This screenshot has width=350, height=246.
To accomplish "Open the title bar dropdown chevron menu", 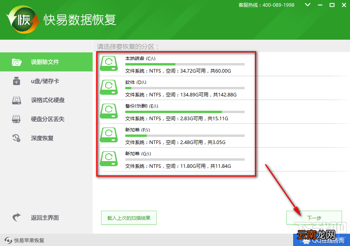I will (307, 5).
